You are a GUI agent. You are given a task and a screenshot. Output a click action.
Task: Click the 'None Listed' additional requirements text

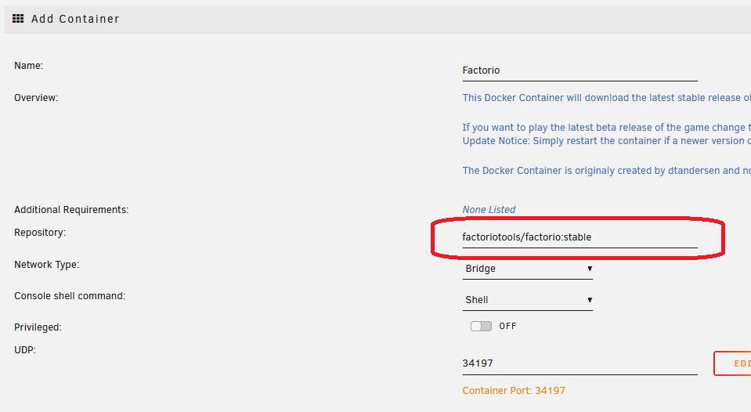click(489, 210)
